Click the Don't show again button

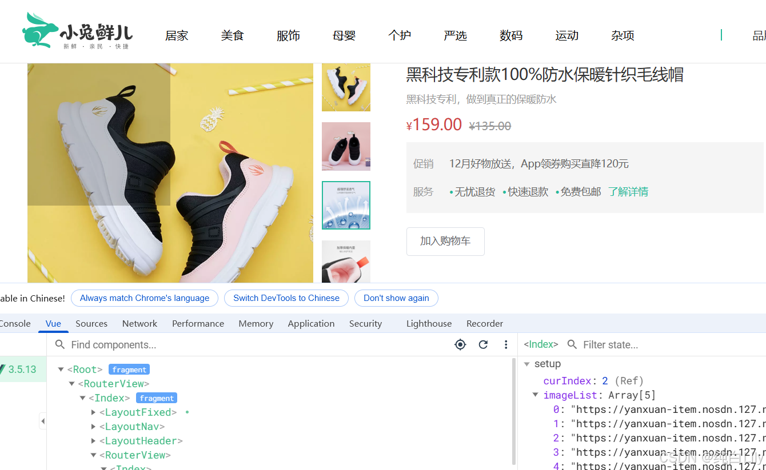click(x=396, y=298)
